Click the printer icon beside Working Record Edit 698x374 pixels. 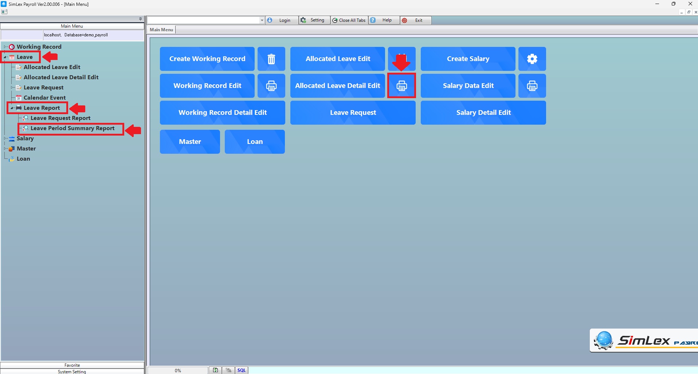coord(271,86)
